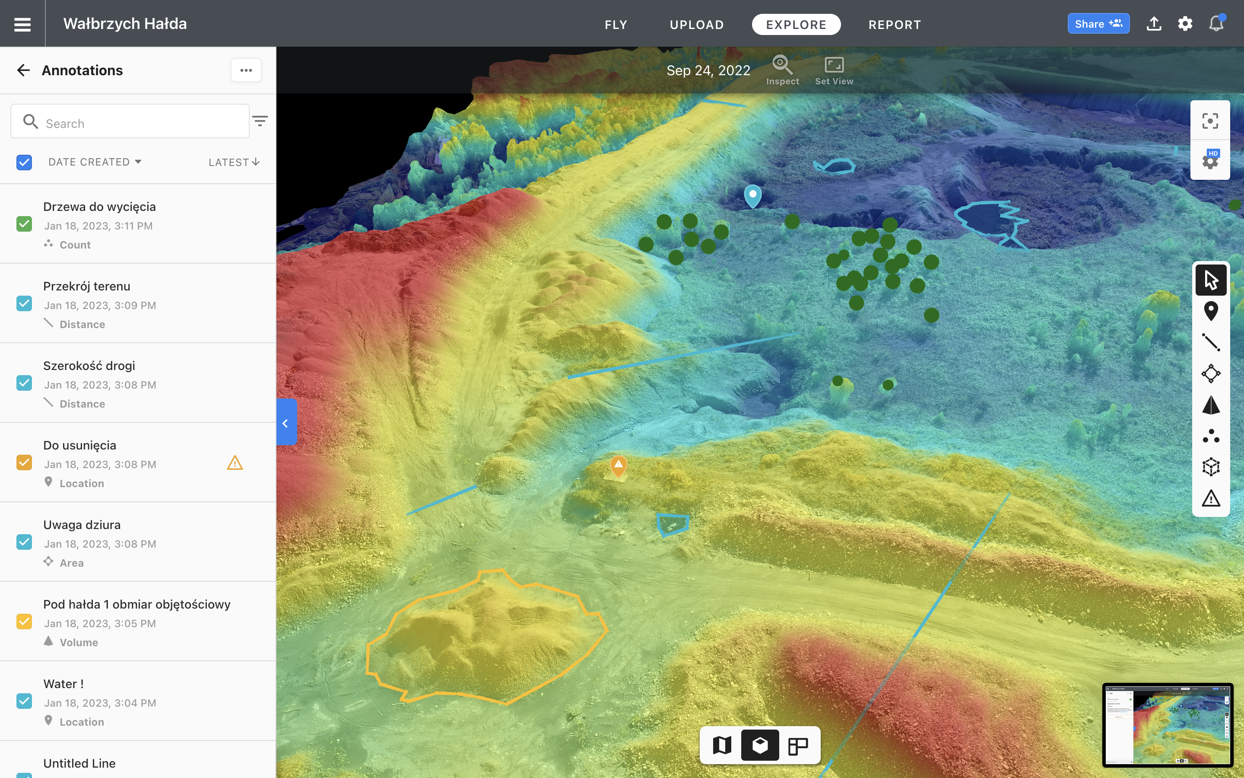Go back from Annotations panel
Screen dimensions: 1244x778
[23, 70]
